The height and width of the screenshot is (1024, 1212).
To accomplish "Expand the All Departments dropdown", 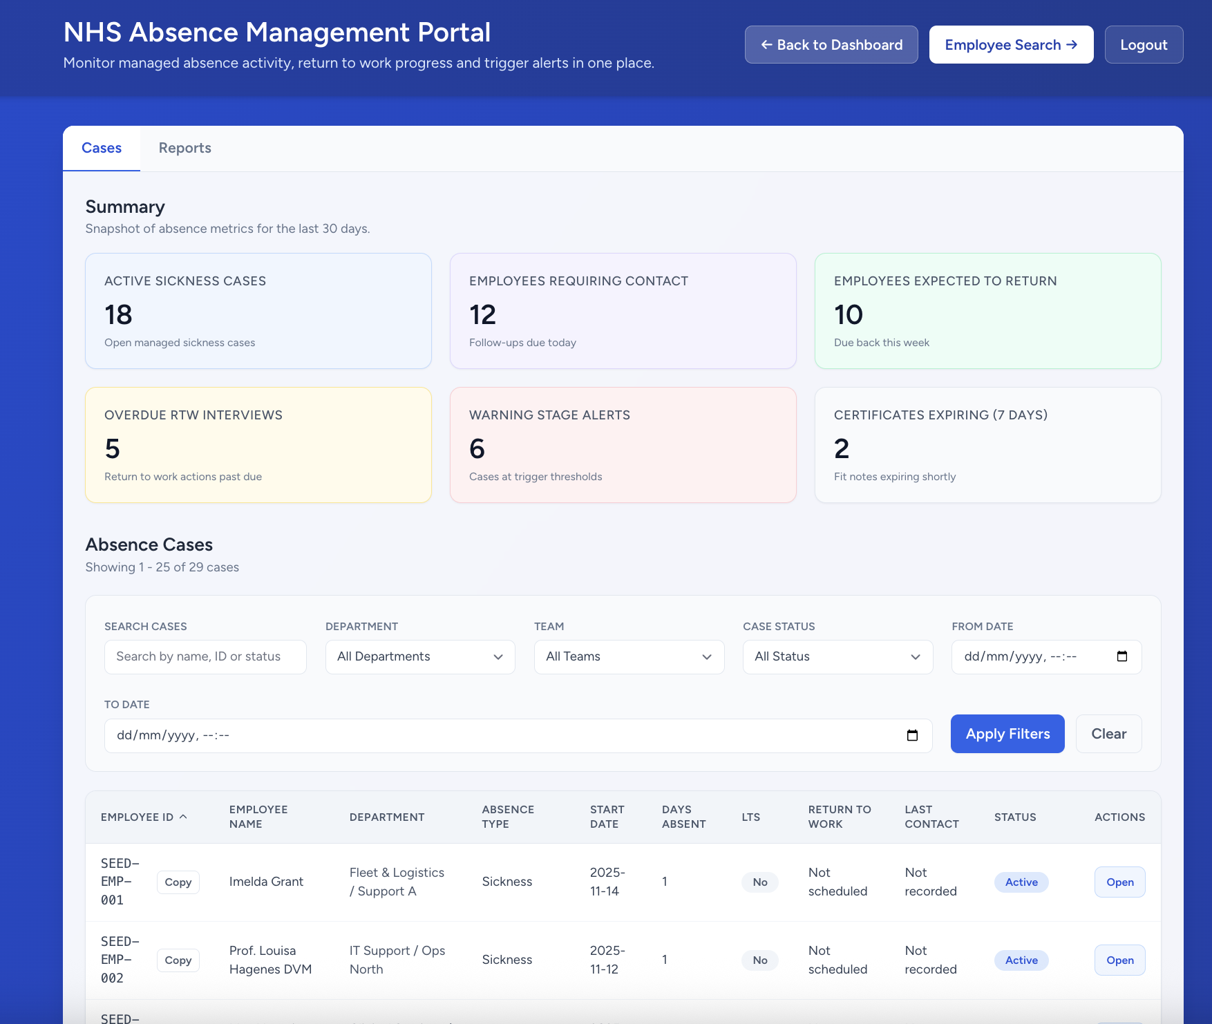I will [420, 656].
